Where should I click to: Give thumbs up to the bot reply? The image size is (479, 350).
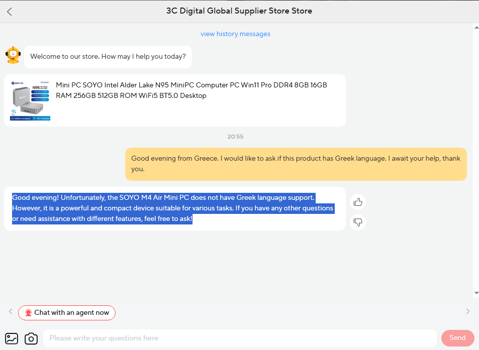point(358,202)
